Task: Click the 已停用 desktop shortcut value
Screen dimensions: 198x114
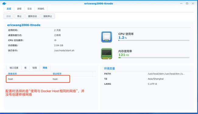Action: point(57,35)
